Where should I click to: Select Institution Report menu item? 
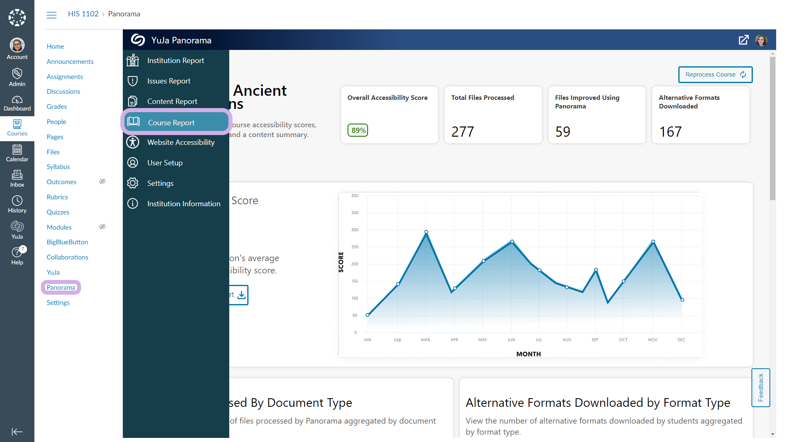pos(176,60)
